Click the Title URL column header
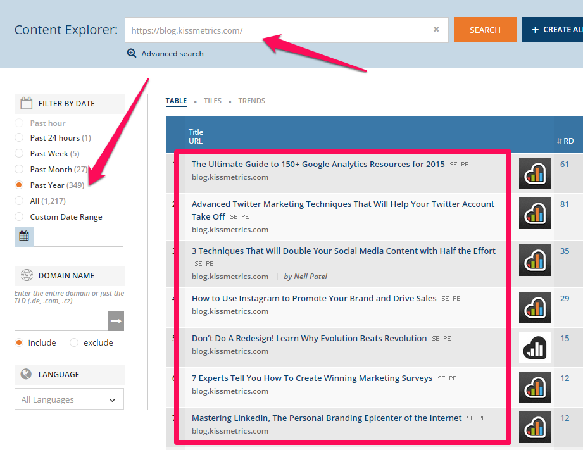This screenshot has height=450, width=583. click(x=196, y=137)
